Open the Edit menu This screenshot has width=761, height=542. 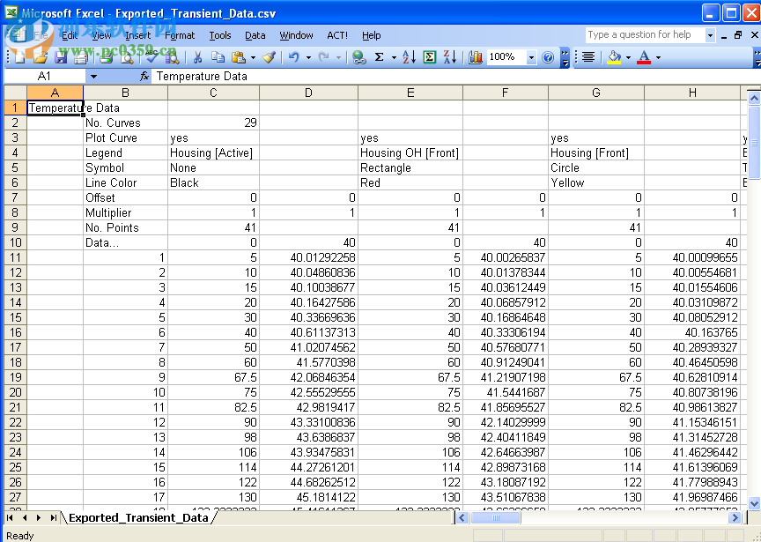pyautogui.click(x=70, y=35)
